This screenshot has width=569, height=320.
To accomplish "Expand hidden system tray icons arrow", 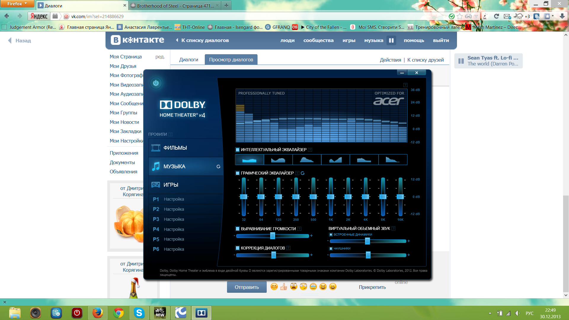I will click(x=490, y=313).
